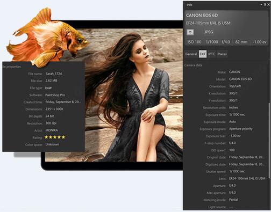Click the JPEG format label
The image size is (271, 212).
(x=209, y=32)
